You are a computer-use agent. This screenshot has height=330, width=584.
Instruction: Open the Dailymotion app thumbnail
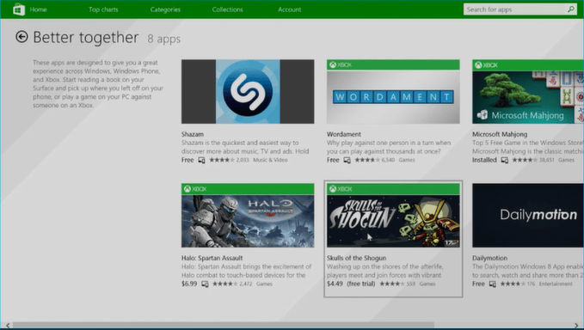coord(528,216)
